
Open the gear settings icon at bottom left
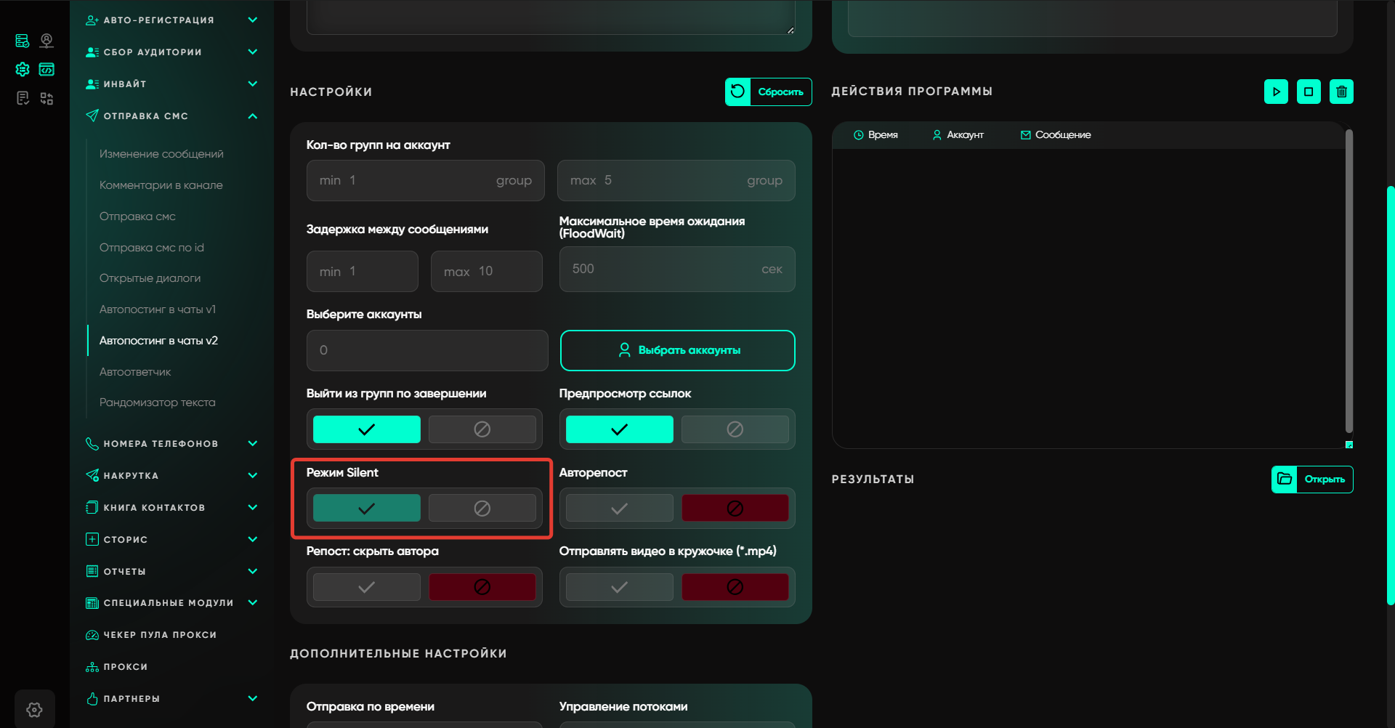pos(34,709)
